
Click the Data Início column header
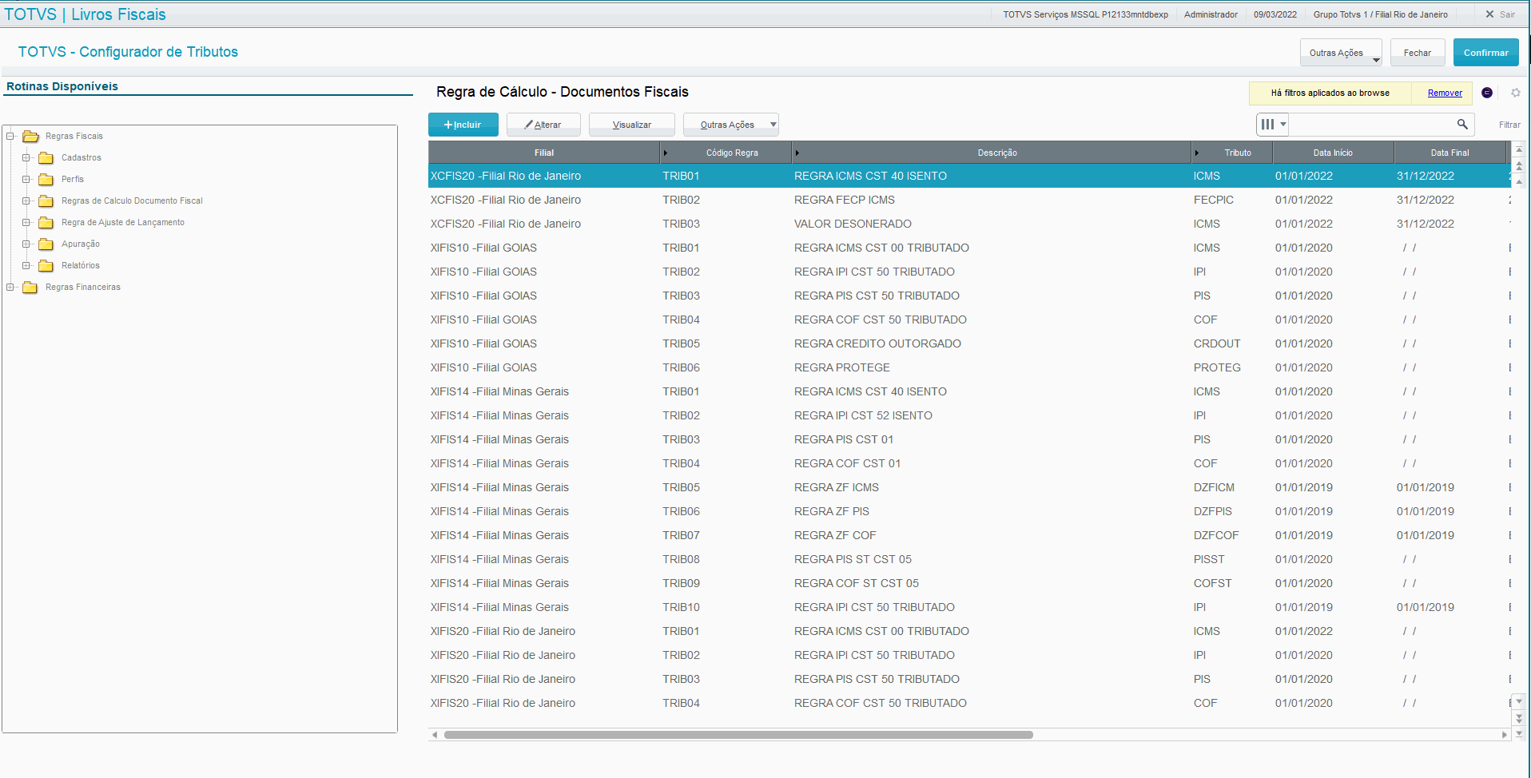coord(1333,153)
